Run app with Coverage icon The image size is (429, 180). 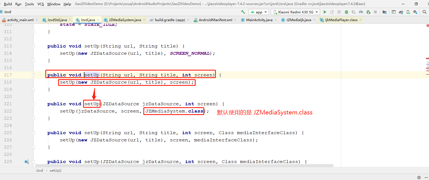(354, 12)
